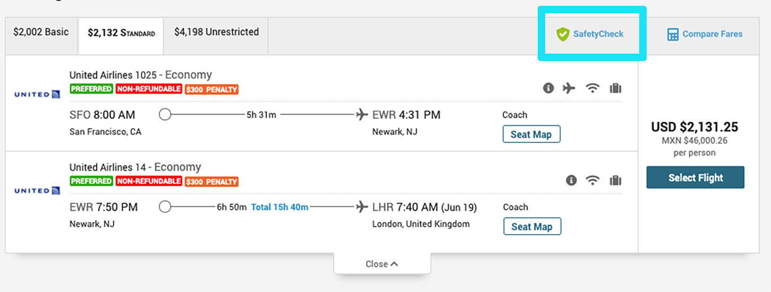Screen dimensions: 771x292
Task: Click baggage icon for United Airlines 14
Action: [615, 181]
